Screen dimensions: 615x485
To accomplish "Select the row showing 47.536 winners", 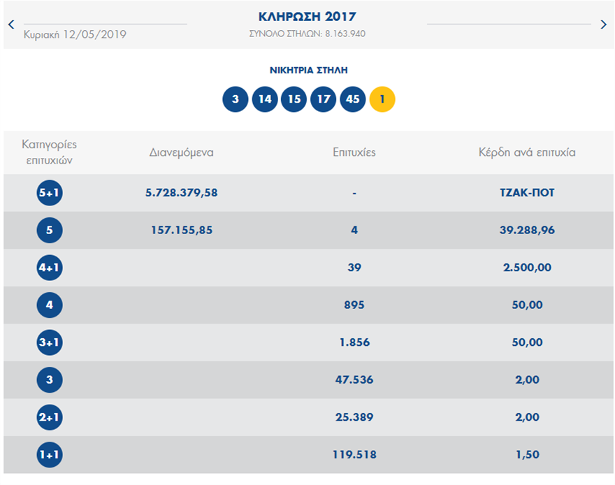I will 354,379.
